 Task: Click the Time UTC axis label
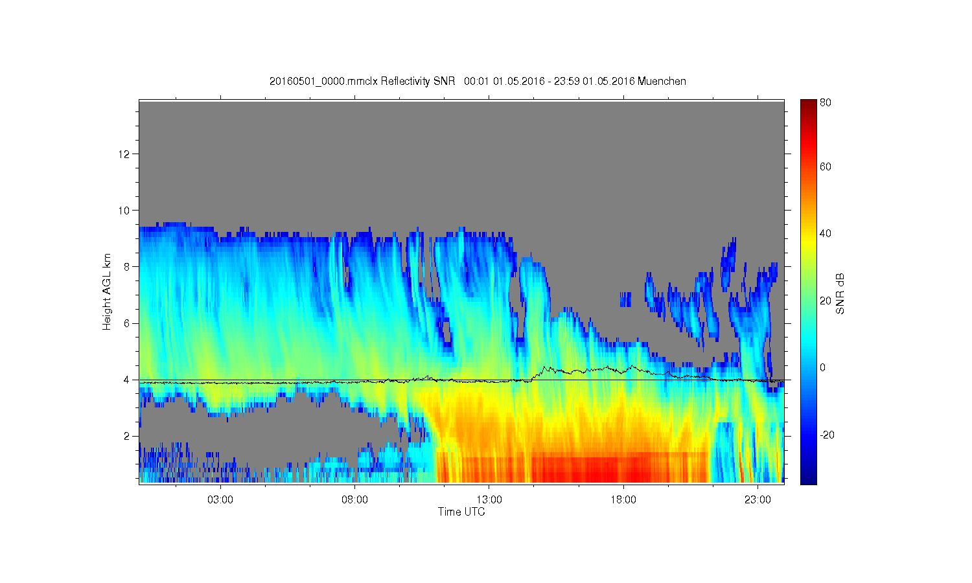click(461, 512)
